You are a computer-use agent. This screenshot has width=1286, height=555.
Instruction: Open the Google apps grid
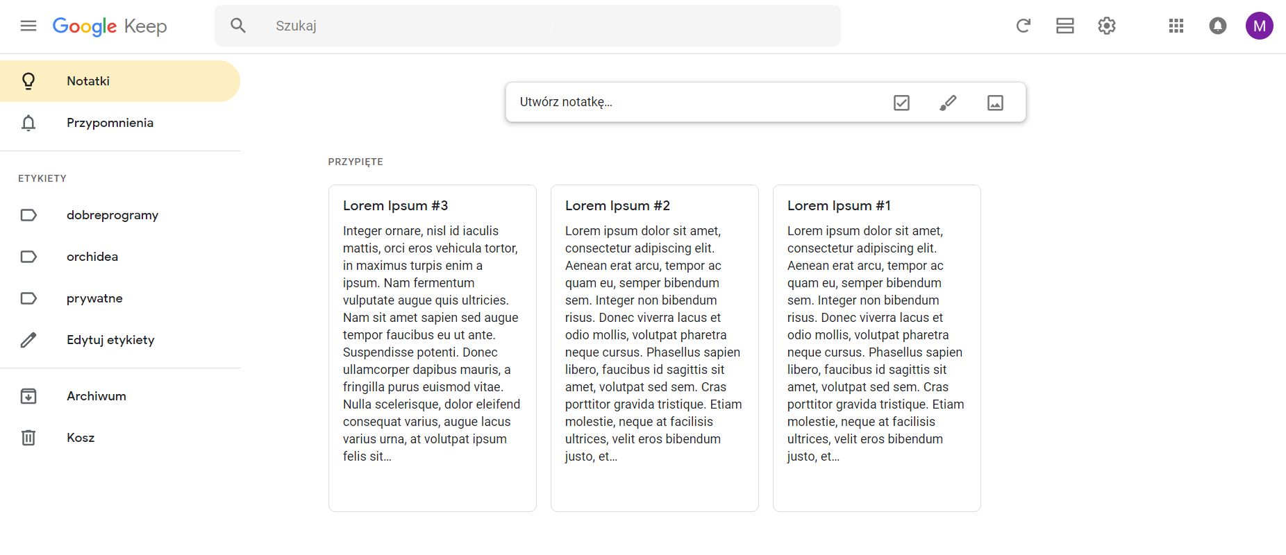tap(1176, 26)
